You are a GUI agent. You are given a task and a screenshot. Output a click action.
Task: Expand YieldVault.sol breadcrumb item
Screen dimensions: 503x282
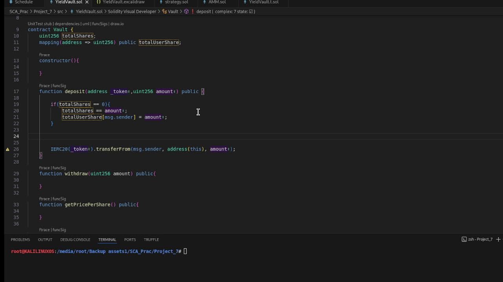coord(89,11)
